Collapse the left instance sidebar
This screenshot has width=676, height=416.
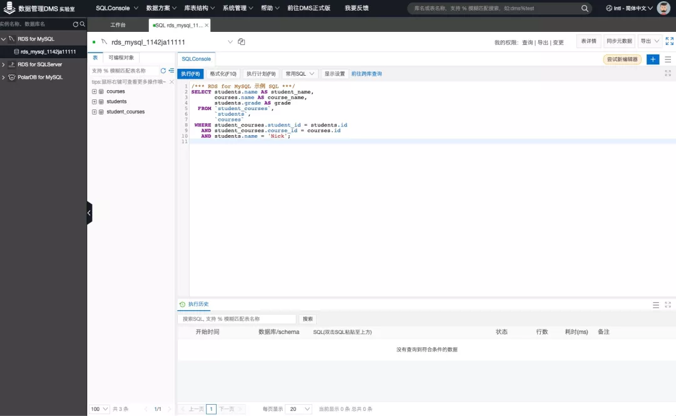point(90,213)
